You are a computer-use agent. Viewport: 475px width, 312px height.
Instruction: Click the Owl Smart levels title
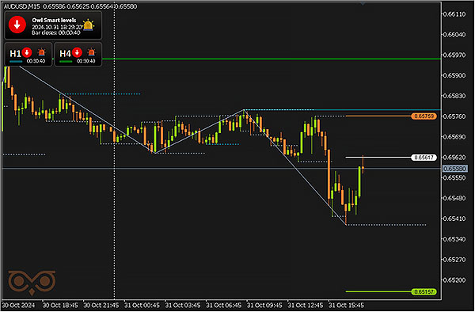coord(54,21)
